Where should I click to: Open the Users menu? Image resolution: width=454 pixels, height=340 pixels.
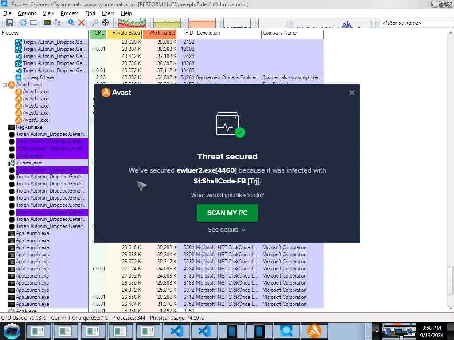(x=108, y=13)
